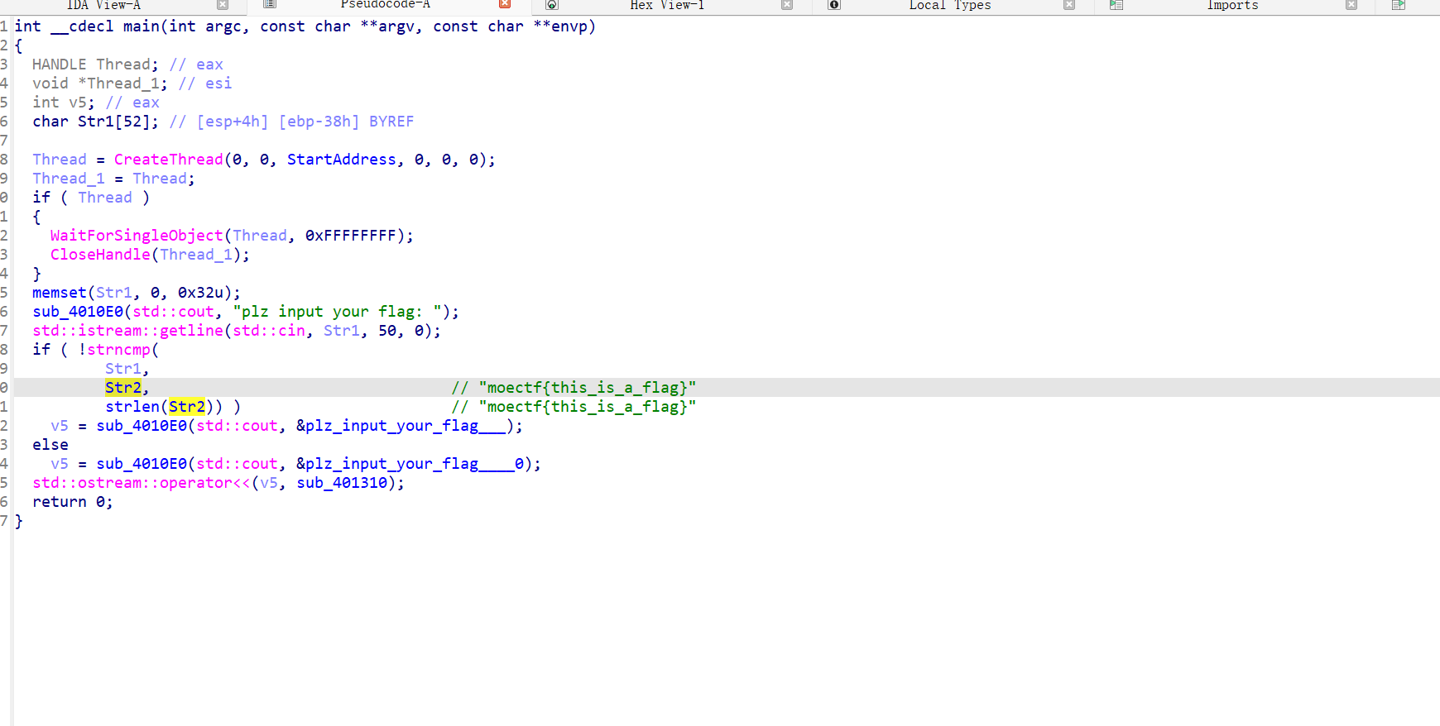The height and width of the screenshot is (726, 1440).
Task: Switch to the Local Types tab
Action: click(949, 5)
